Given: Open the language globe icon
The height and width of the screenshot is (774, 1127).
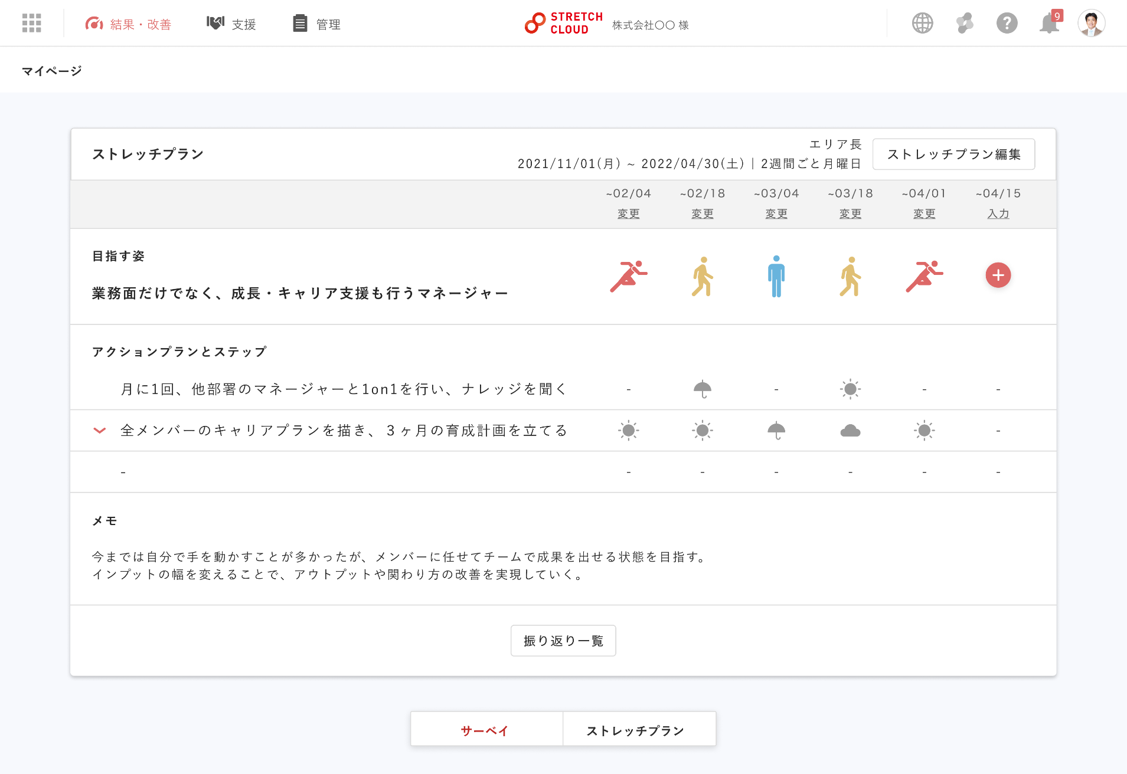Looking at the screenshot, I should (x=922, y=24).
